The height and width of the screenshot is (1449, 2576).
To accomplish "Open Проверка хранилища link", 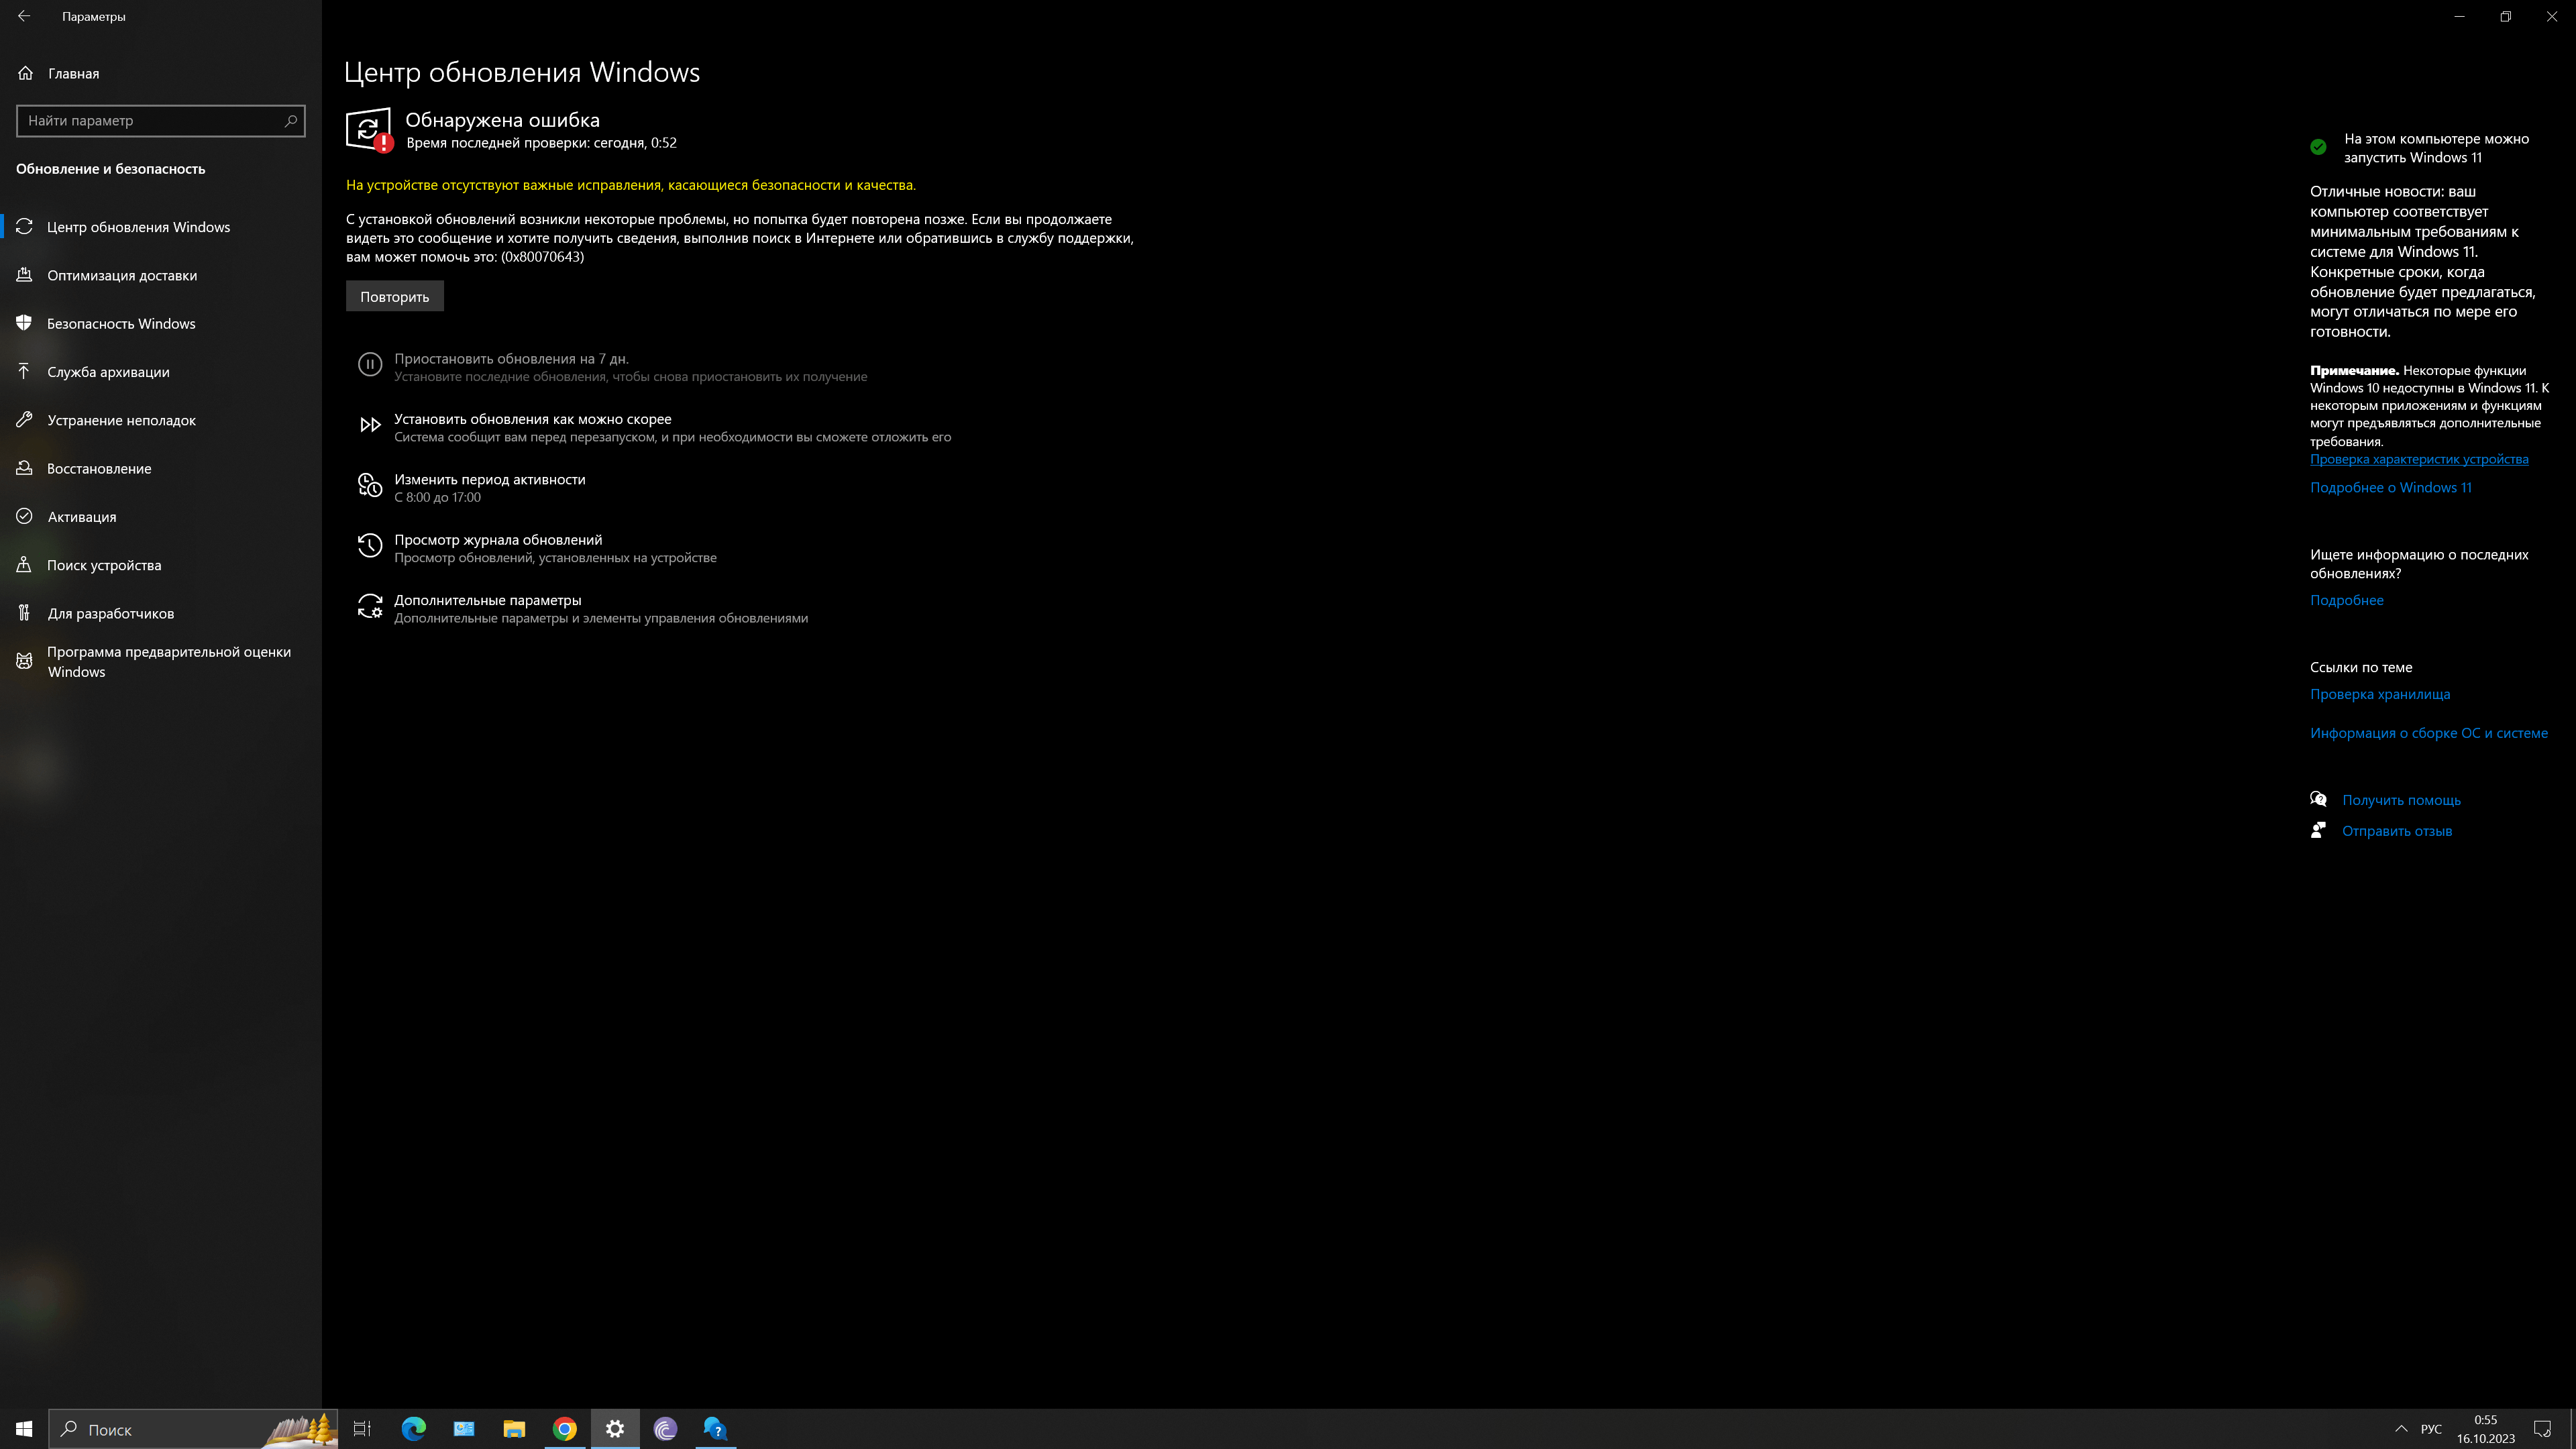I will click(x=2380, y=694).
